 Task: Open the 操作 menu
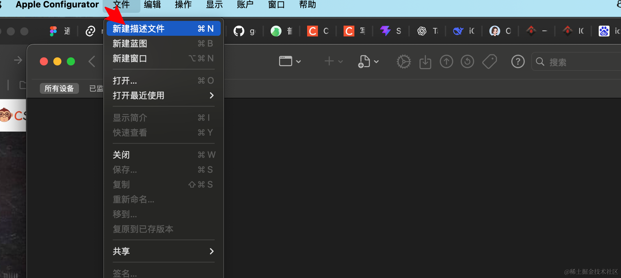coord(184,5)
